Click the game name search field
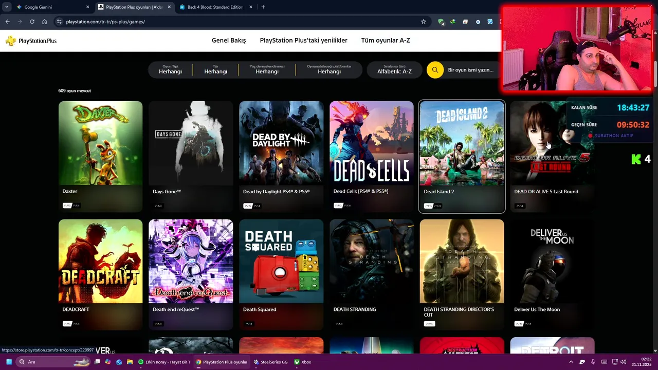Viewport: 658px width, 370px height. (x=471, y=70)
